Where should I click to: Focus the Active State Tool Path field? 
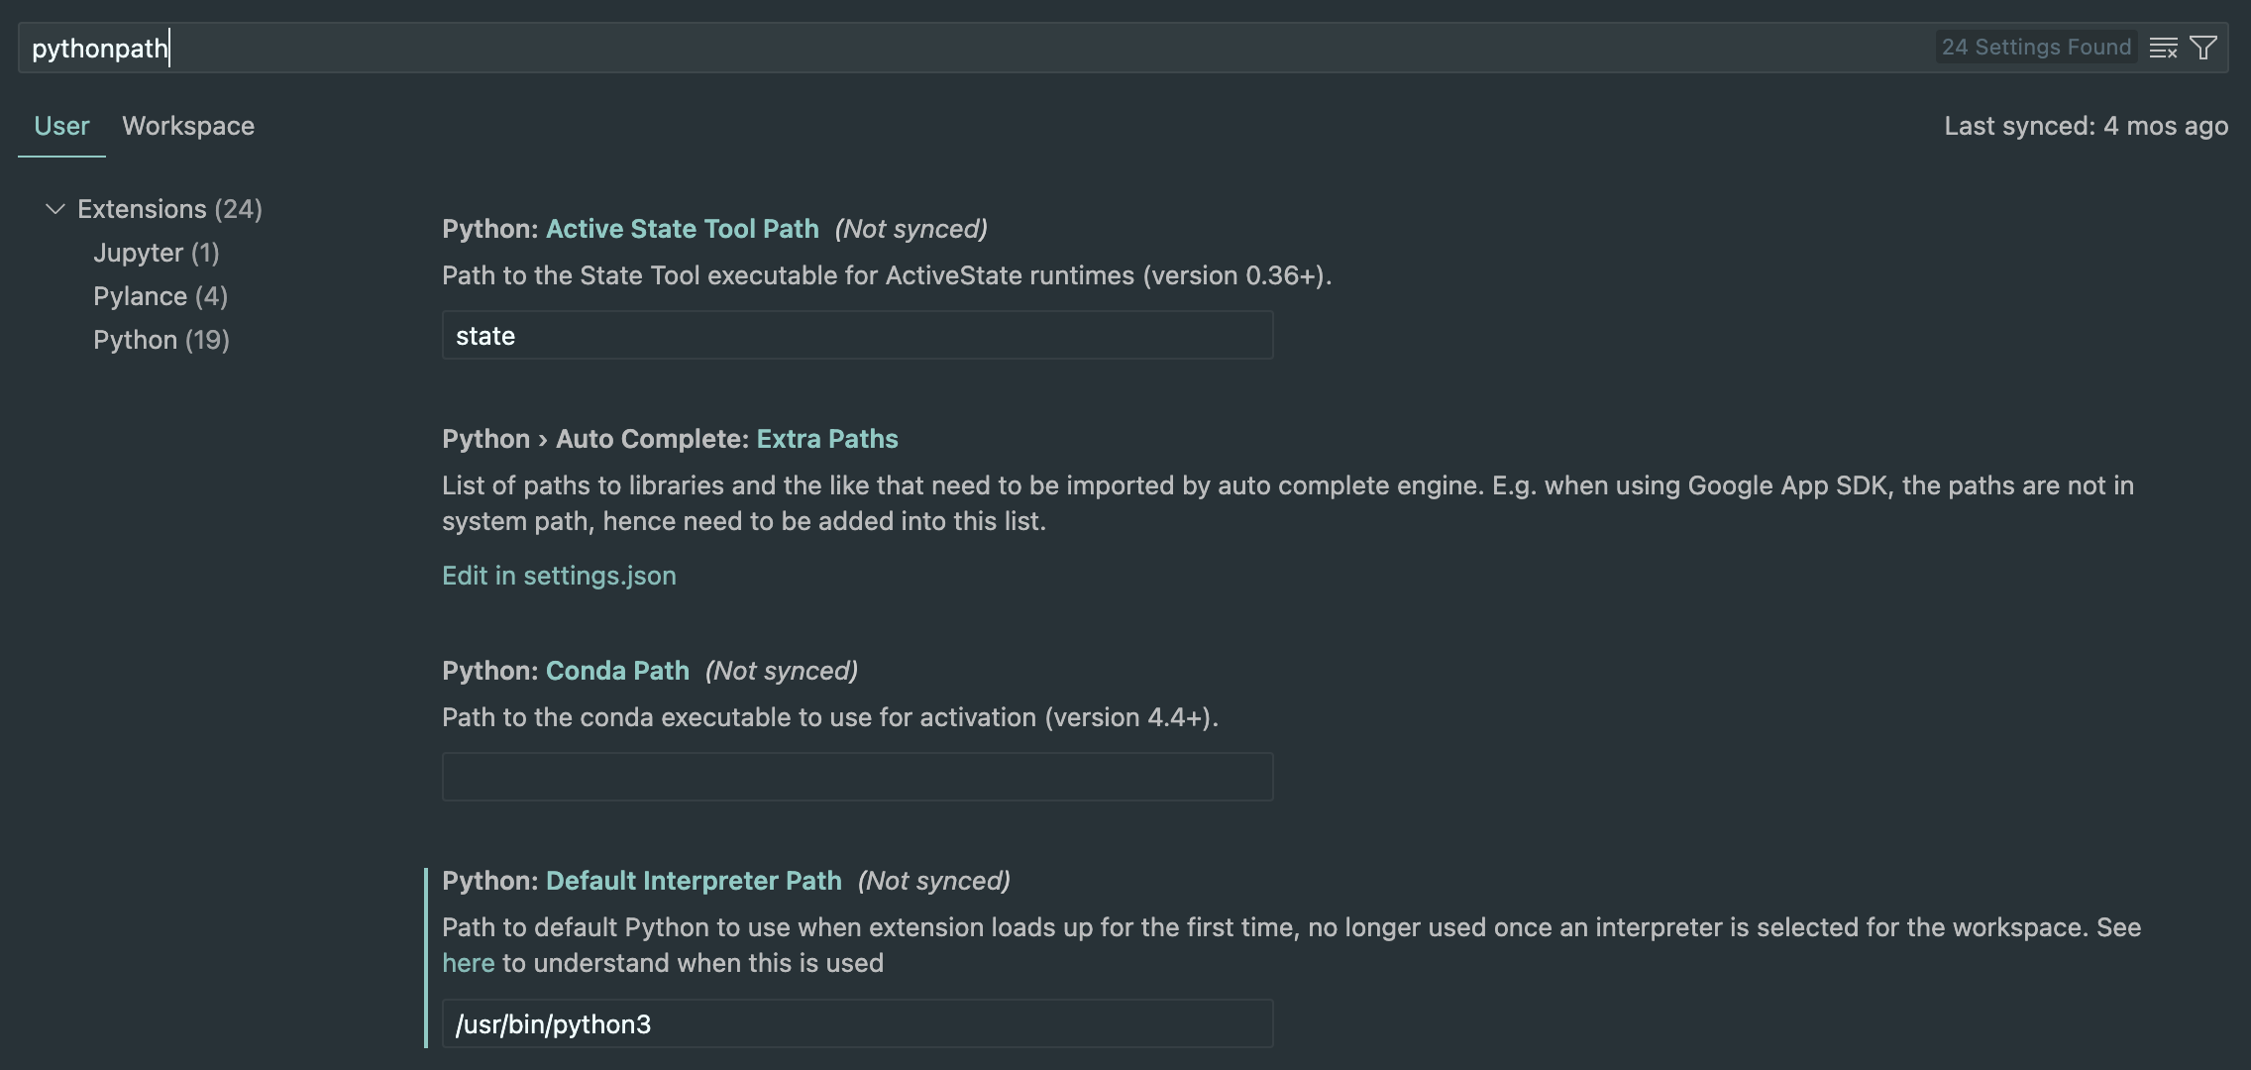[x=857, y=336]
